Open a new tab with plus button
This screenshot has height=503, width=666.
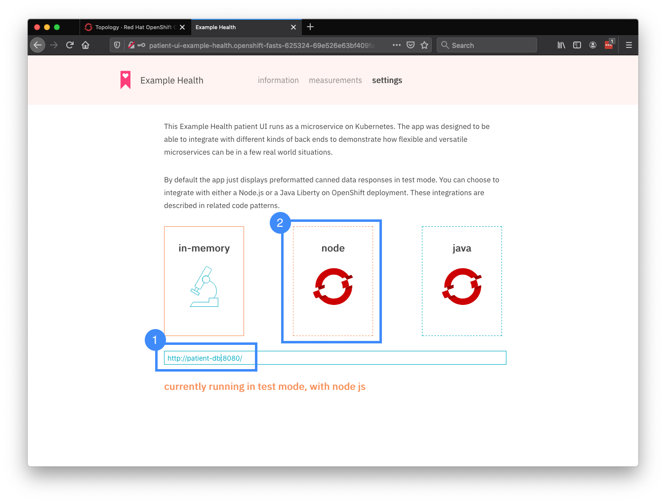coord(310,27)
